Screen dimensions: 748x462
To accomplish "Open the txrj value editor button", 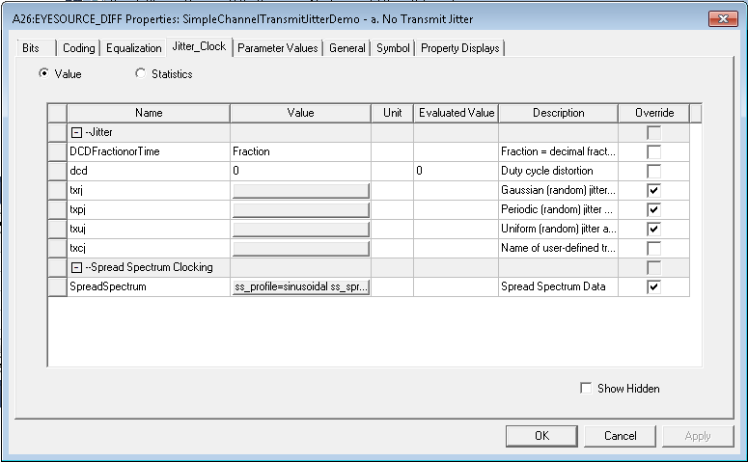I will 301,191.
